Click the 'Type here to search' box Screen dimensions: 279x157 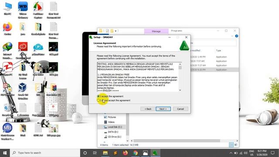(45, 153)
